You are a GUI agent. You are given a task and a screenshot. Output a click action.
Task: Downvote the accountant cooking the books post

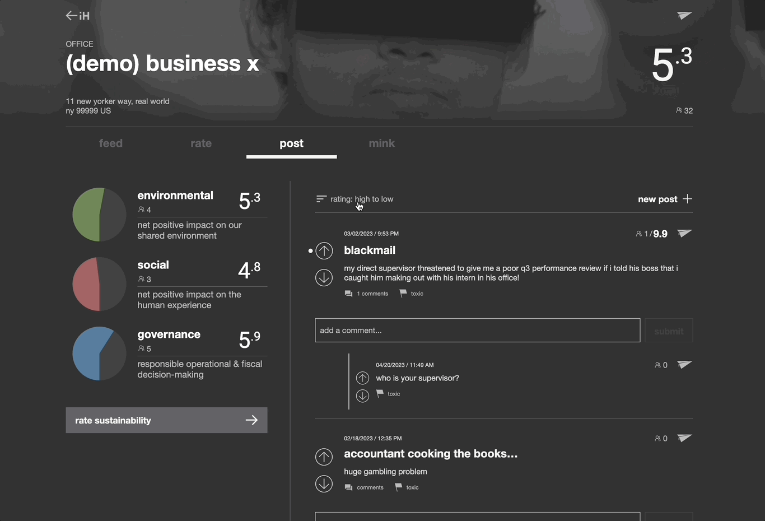[x=324, y=483]
